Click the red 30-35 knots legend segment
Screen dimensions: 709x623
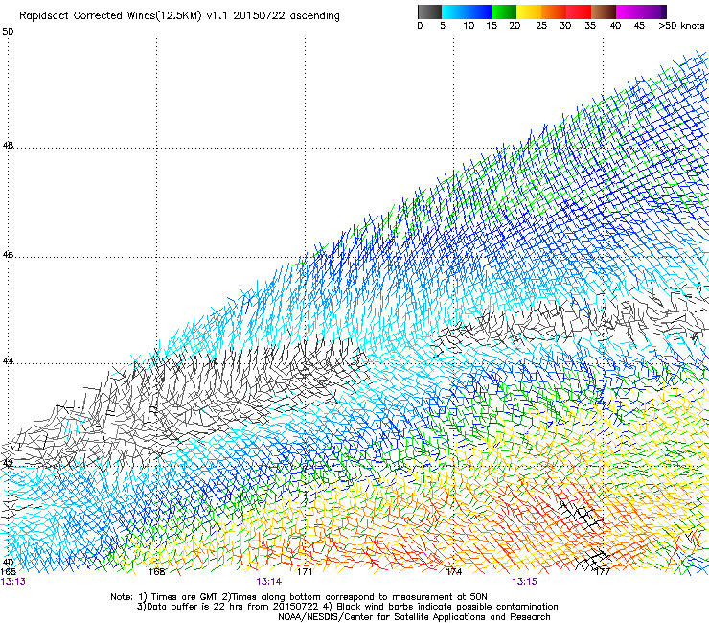click(579, 12)
